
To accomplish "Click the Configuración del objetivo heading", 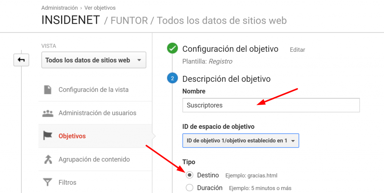I will pos(230,49).
